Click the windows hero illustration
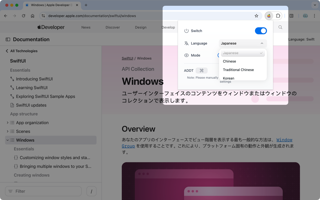Screen dimensions: 320x200 (211, 181)
